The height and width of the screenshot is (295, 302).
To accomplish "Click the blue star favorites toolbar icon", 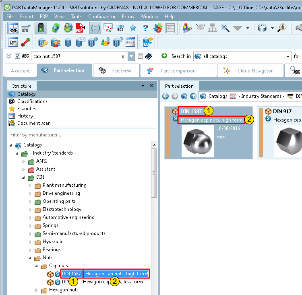I will click(133, 28).
